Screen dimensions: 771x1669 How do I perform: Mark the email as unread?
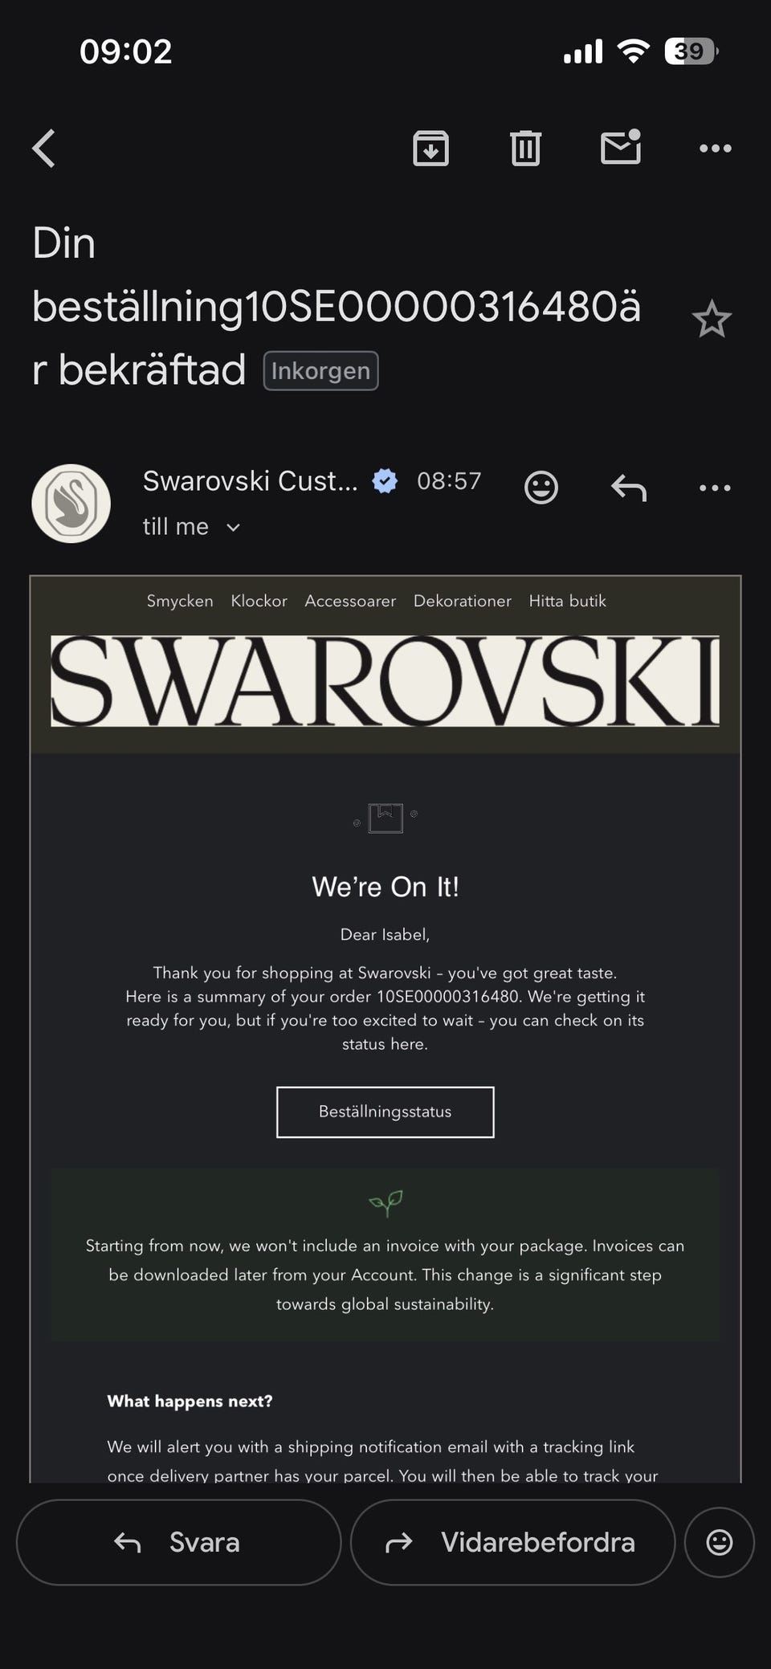pos(621,147)
